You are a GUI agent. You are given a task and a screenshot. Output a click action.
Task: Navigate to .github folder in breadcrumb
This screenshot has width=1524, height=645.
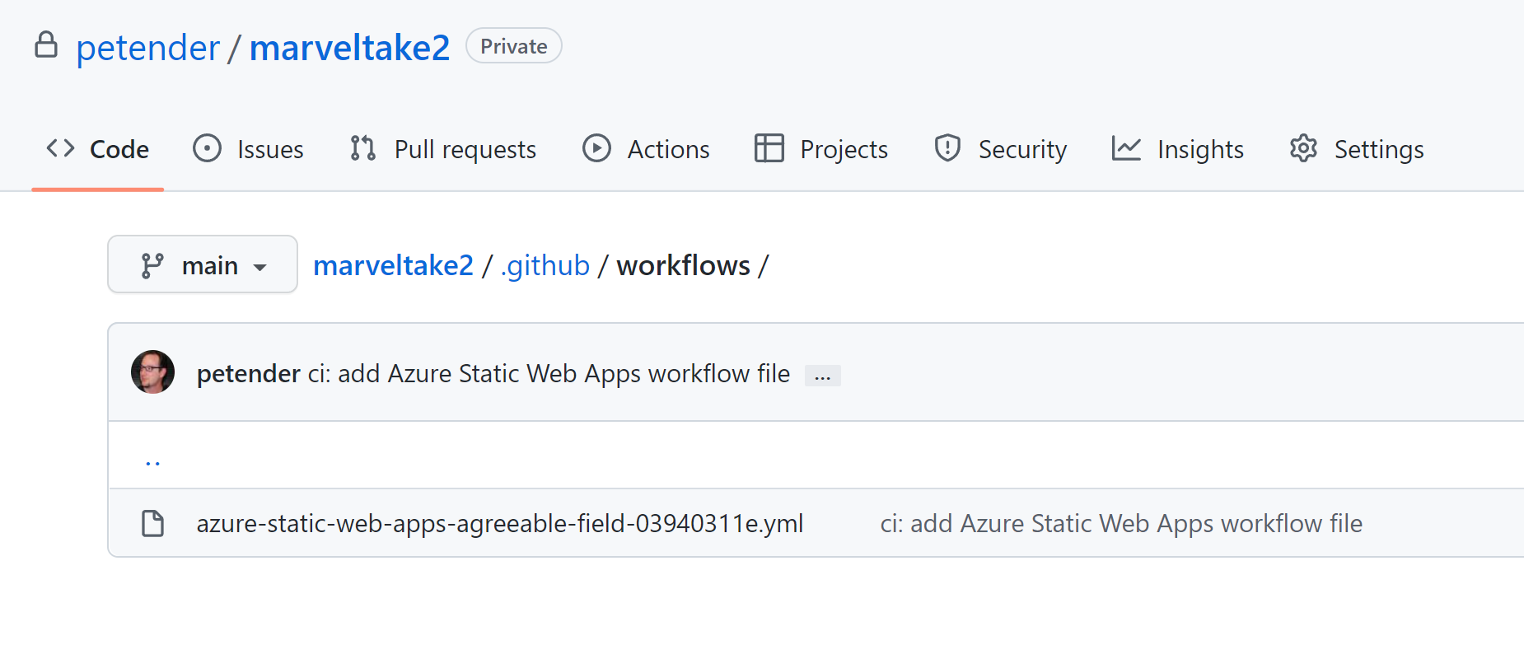[545, 265]
